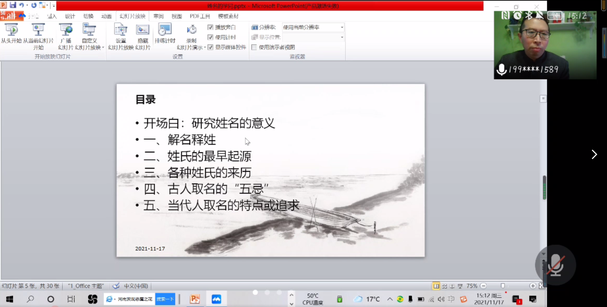Switch to Slide Sorter view in status bar

(444, 286)
